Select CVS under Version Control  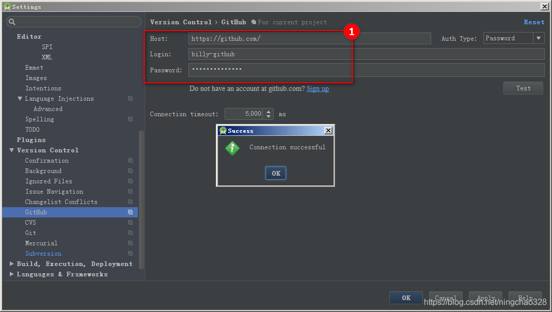click(30, 223)
